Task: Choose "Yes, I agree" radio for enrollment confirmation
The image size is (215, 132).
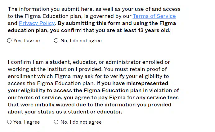Action: click(9, 122)
